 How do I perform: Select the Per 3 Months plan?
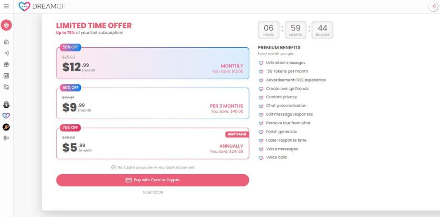pos(153,103)
